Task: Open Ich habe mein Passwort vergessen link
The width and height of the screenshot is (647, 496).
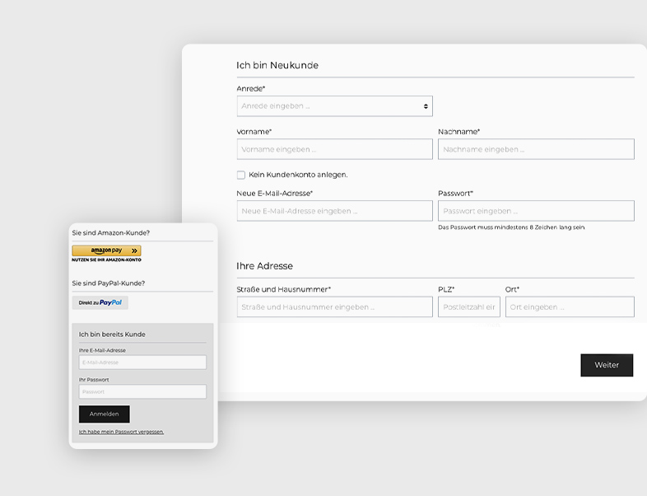Action: tap(121, 432)
